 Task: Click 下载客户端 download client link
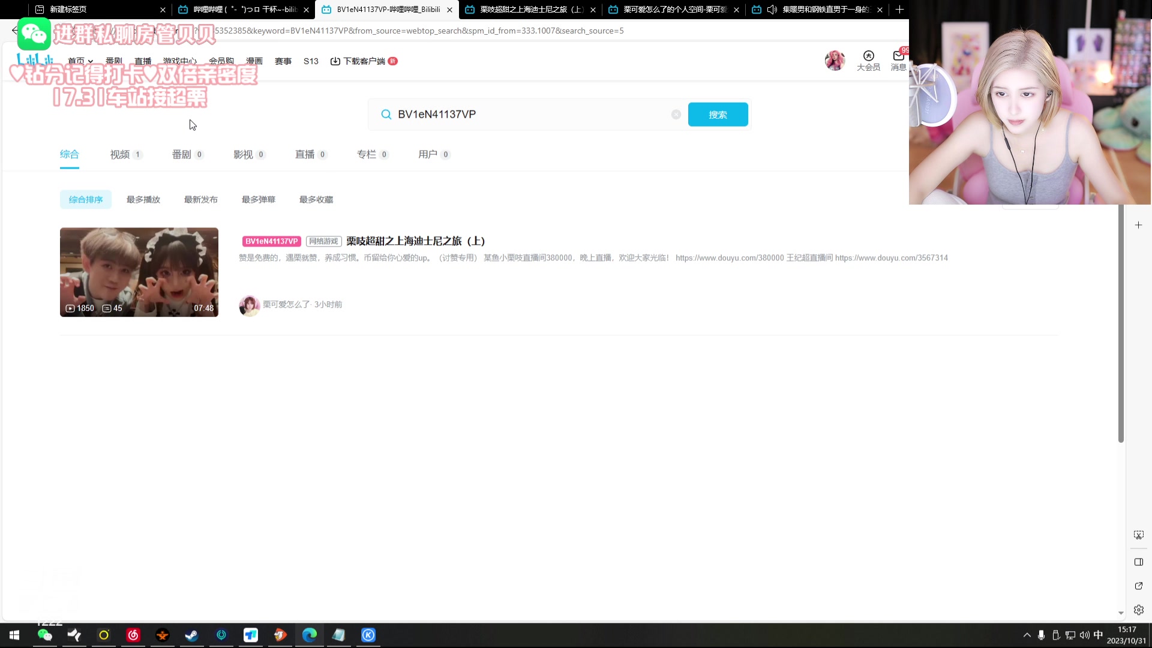(363, 61)
